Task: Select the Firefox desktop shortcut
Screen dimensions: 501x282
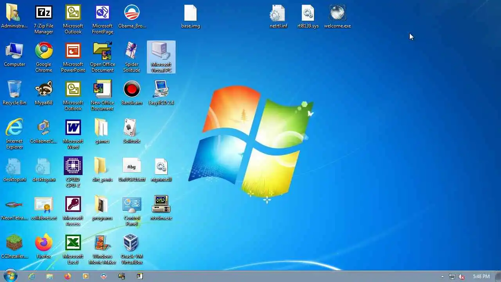Action: [43, 247]
